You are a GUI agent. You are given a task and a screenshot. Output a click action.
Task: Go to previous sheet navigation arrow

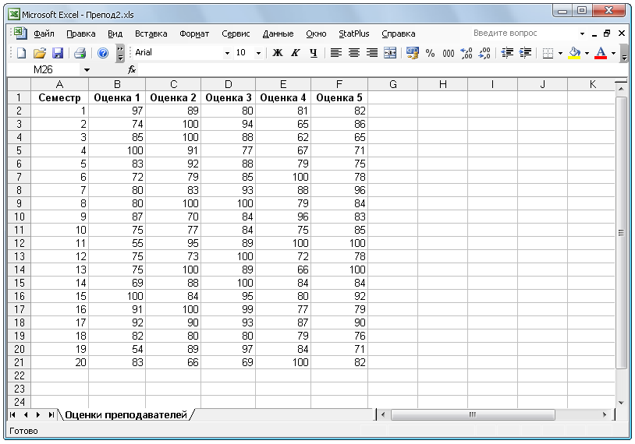[x=26, y=415]
